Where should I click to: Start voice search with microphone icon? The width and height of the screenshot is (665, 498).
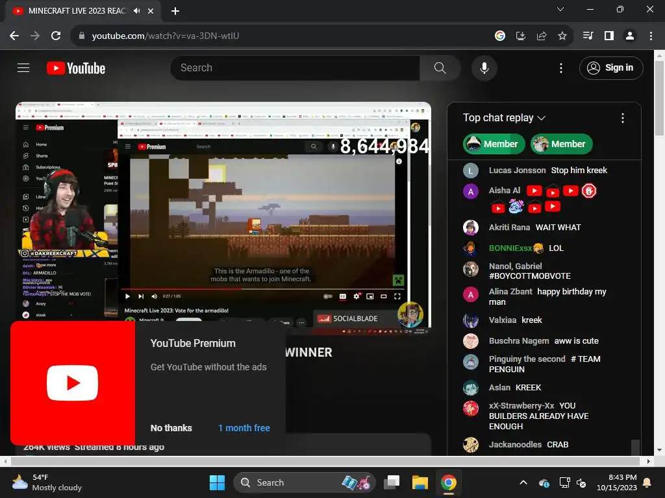click(x=484, y=67)
